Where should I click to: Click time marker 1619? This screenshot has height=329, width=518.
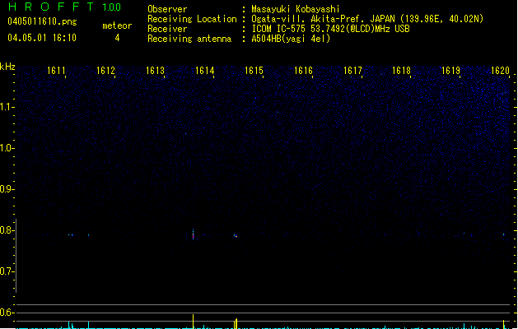point(451,71)
